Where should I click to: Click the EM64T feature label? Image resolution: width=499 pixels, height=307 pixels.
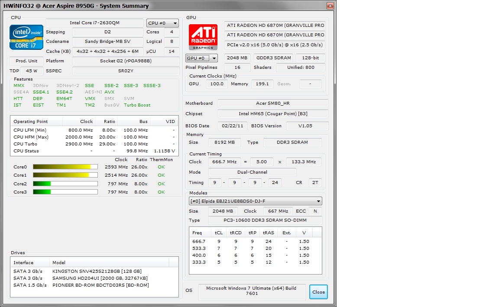click(64, 99)
